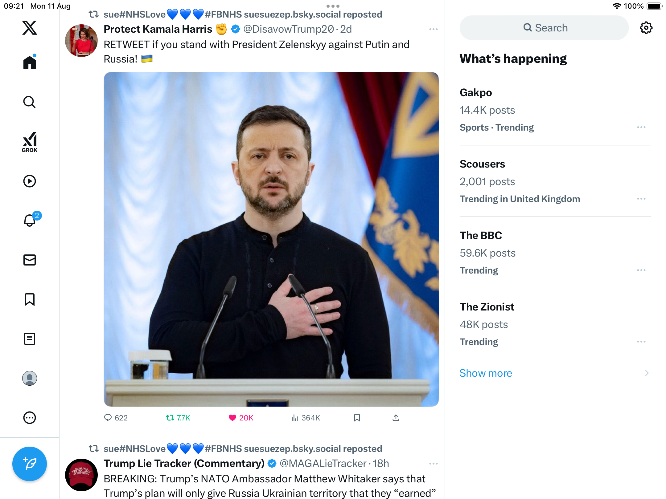Click Show more trends link
Image resolution: width=666 pixels, height=499 pixels.
click(486, 373)
